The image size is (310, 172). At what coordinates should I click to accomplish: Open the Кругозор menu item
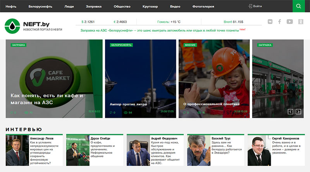click(x=150, y=6)
